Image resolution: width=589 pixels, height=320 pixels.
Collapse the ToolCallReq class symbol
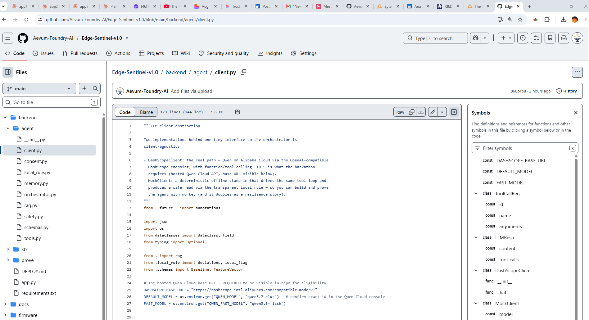476,193
